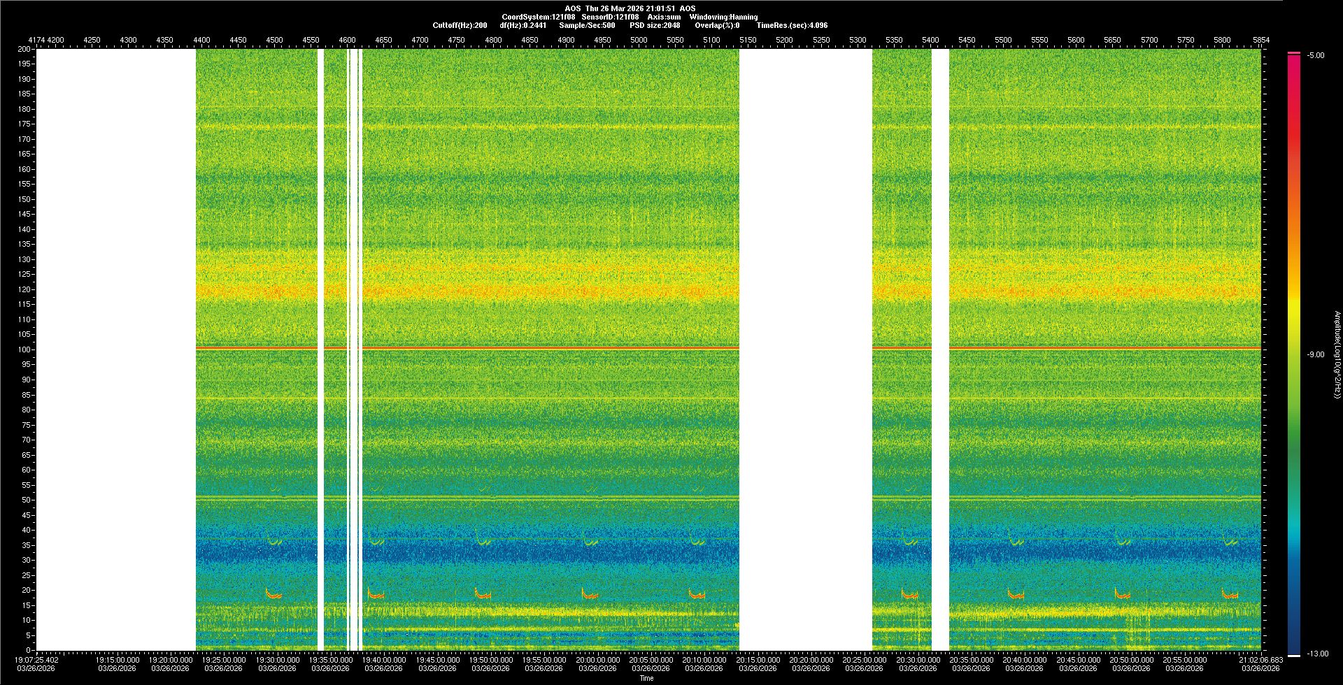Image resolution: width=1343 pixels, height=685 pixels.
Task: Click the 19:30:00.000 time axis label
Action: pyautogui.click(x=278, y=659)
